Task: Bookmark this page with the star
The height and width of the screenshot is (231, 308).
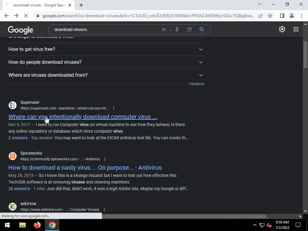Action: [270, 16]
